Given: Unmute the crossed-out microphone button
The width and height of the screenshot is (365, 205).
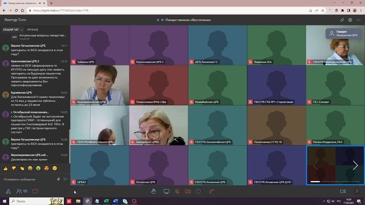Looking at the screenshot, I should pos(177,191).
